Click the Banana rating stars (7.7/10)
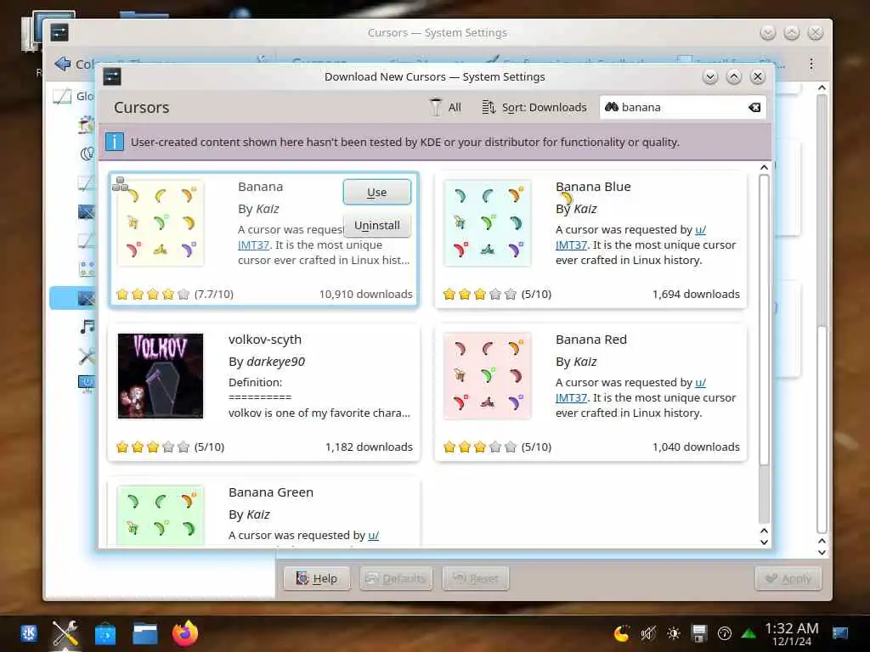This screenshot has height=652, width=870. pyautogui.click(x=153, y=295)
